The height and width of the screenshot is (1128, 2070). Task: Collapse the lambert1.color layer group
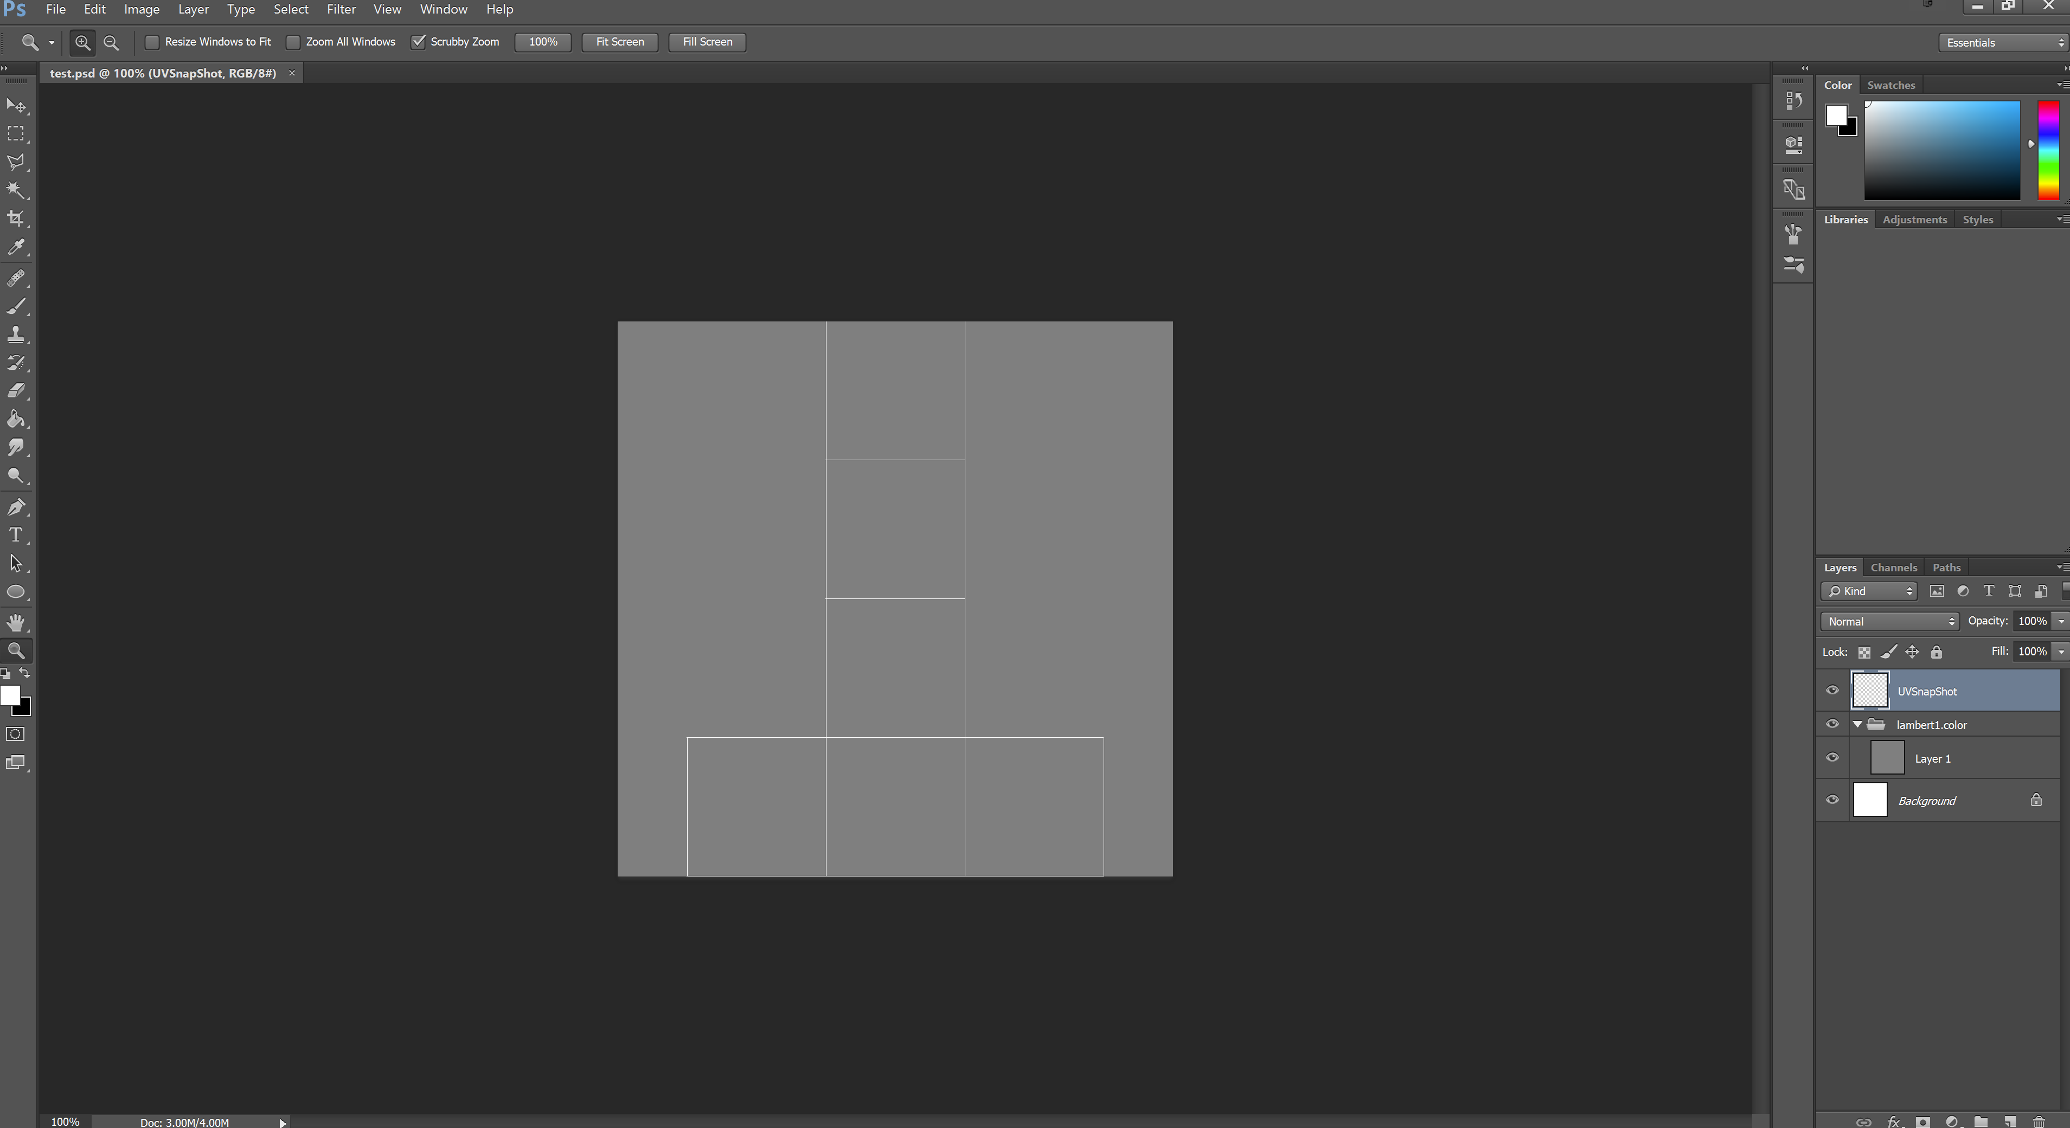tap(1857, 725)
